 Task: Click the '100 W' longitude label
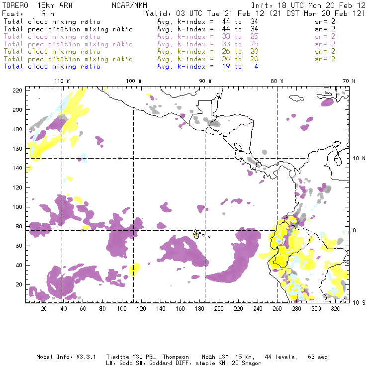pyautogui.click(x=134, y=81)
